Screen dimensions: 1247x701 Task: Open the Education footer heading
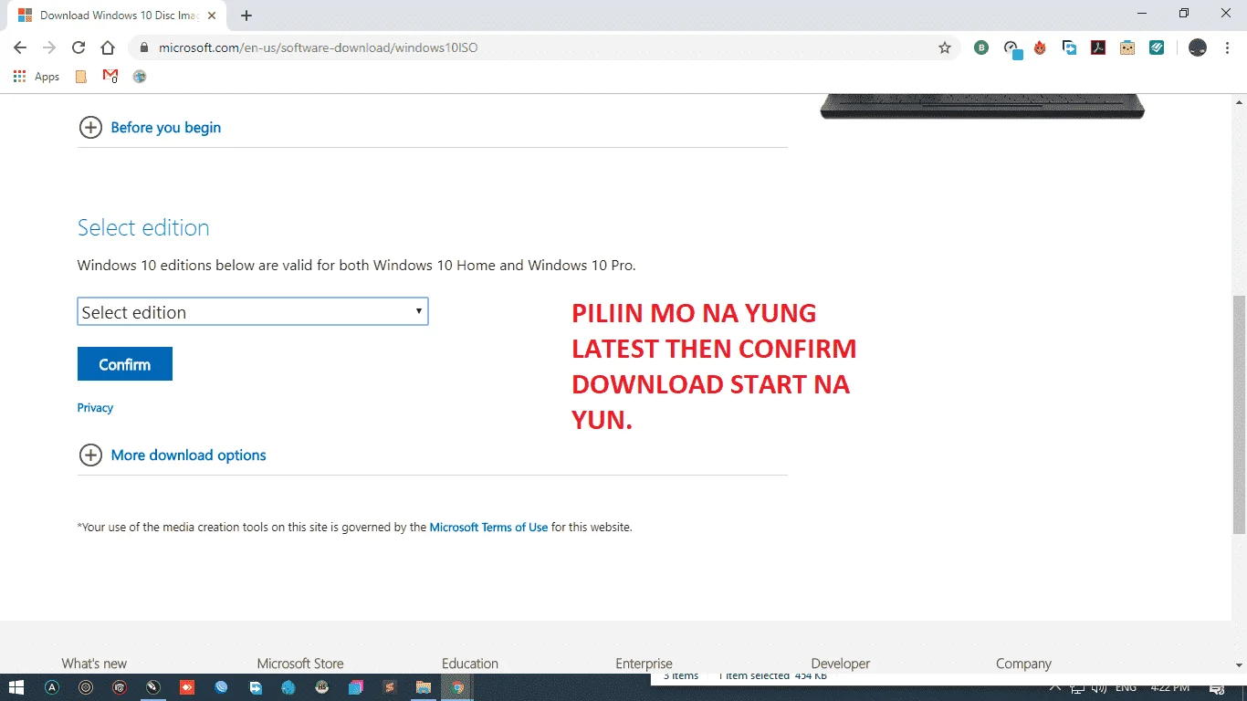tap(470, 664)
